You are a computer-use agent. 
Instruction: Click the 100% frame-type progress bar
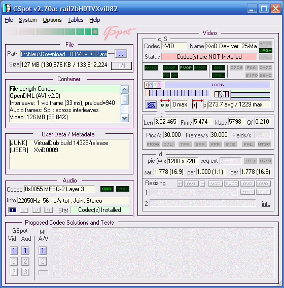[x=218, y=85]
